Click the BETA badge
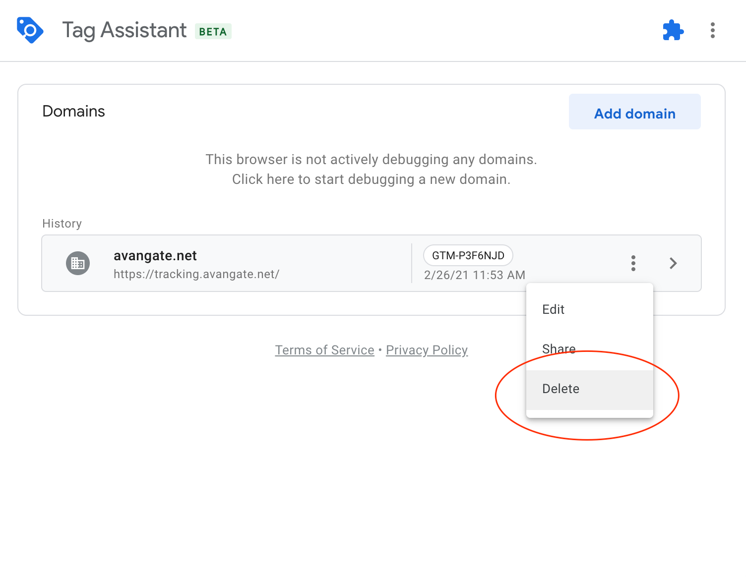This screenshot has height=577, width=746. click(213, 31)
